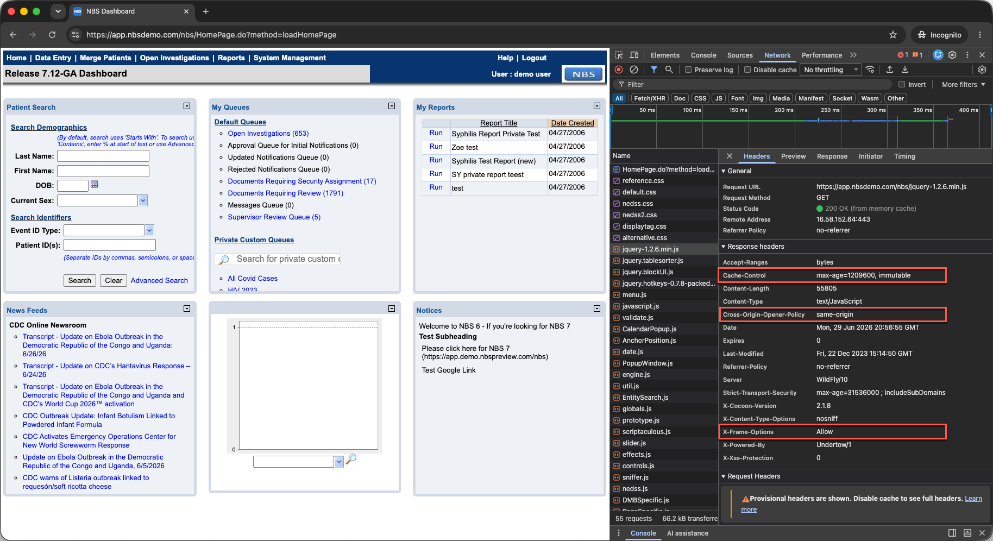This screenshot has height=541, width=993.
Task: Open the Preview tab
Action: [x=793, y=156]
